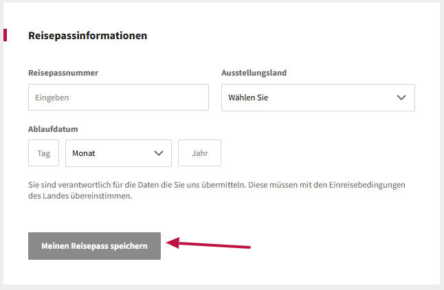This screenshot has height=290, width=444.
Task: Open the Ausstellungsland dropdown
Action: point(318,98)
